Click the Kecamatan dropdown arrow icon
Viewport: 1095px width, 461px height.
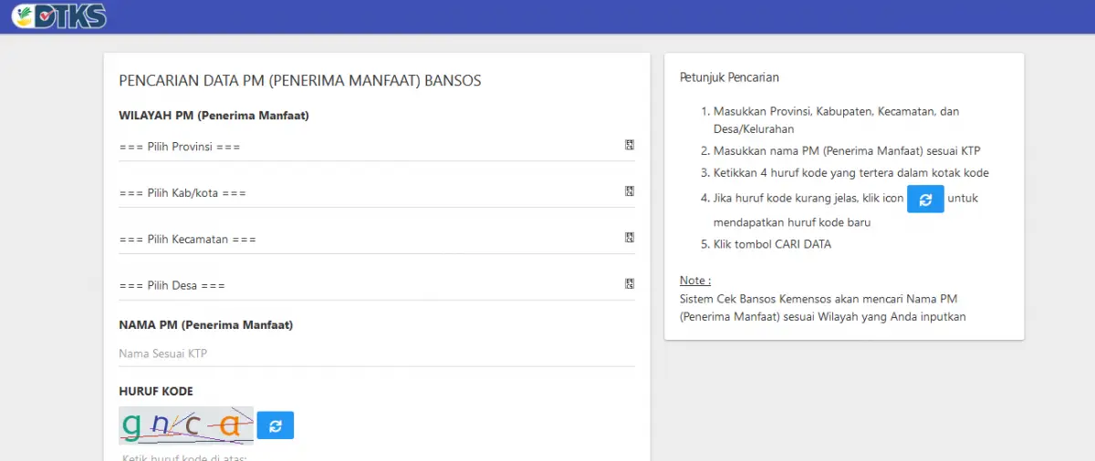point(630,238)
